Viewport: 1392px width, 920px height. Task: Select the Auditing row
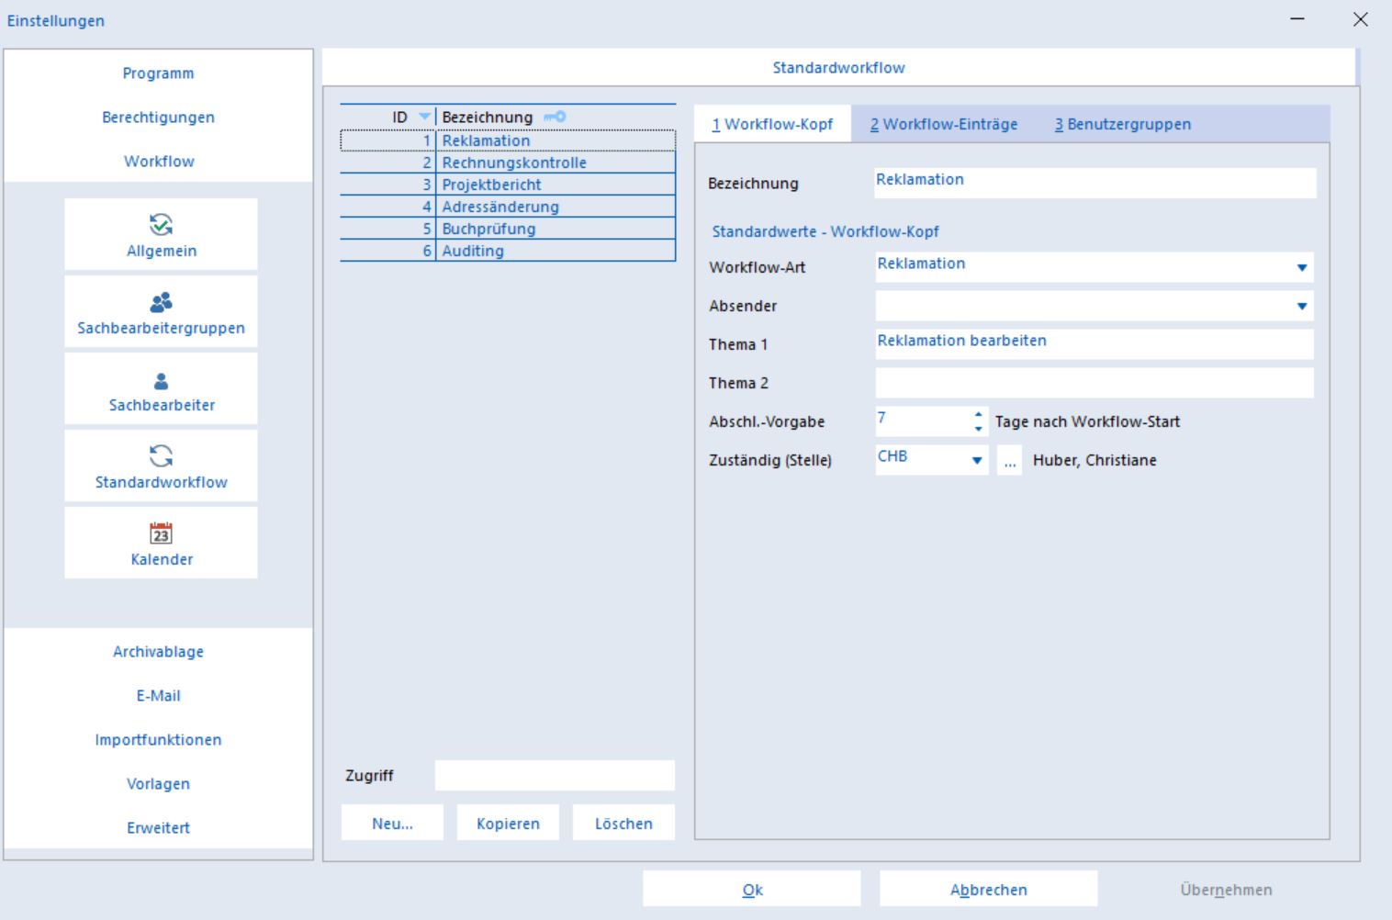[x=508, y=251]
